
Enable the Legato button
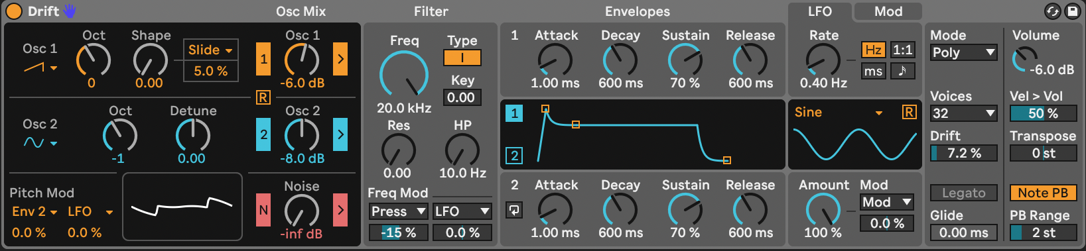pyautogui.click(x=964, y=193)
